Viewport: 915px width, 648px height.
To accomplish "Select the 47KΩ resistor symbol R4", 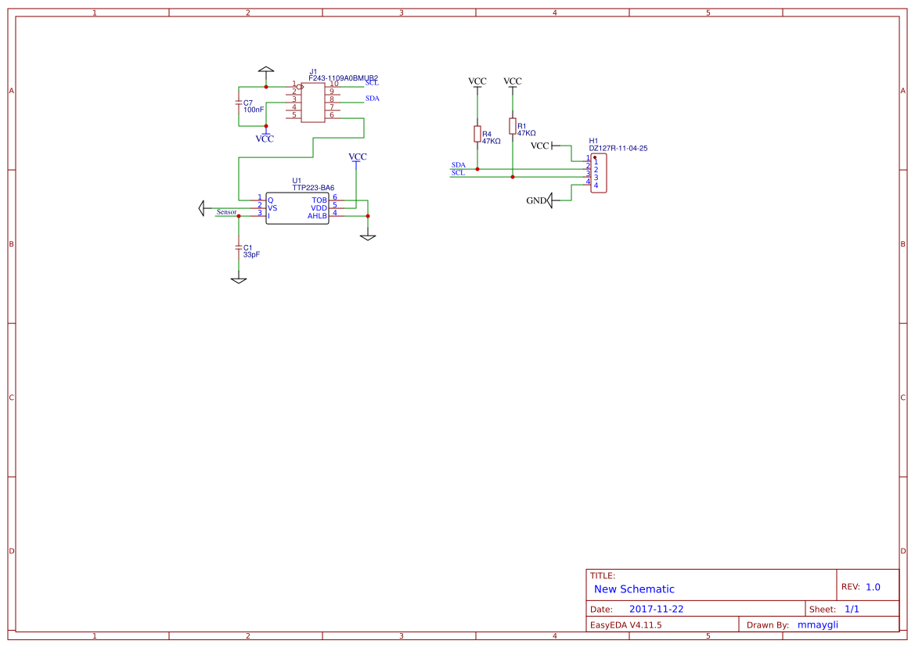I will (477, 135).
